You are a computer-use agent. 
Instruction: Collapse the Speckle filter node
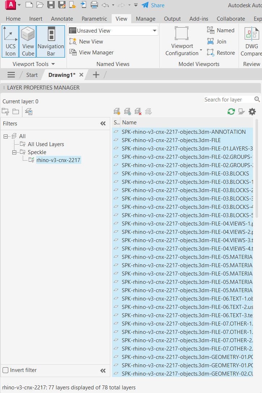(x=14, y=152)
